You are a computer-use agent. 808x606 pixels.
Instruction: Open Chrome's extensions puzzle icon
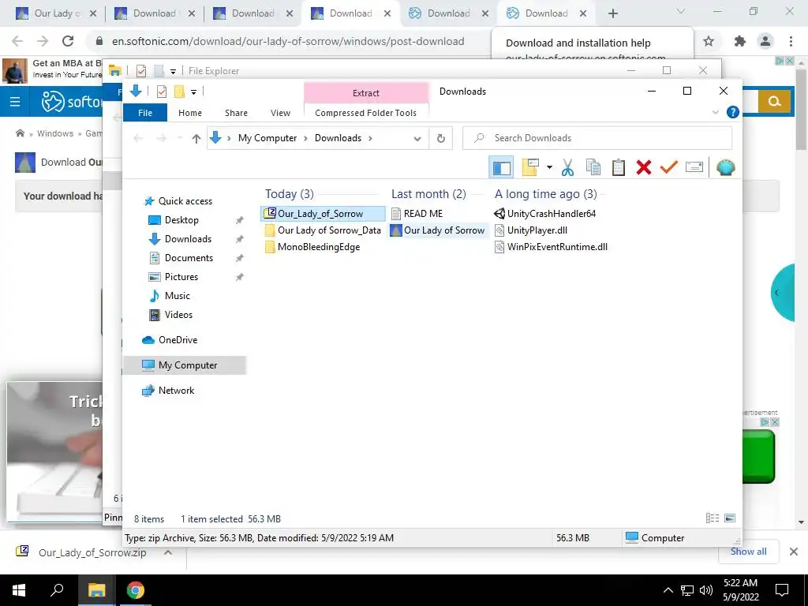(740, 41)
